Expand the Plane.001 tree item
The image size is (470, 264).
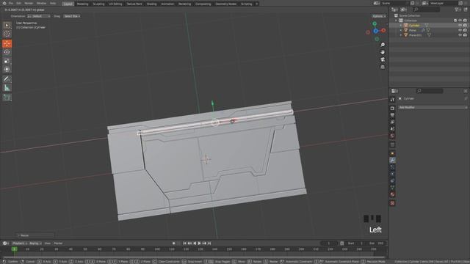tap(401, 35)
